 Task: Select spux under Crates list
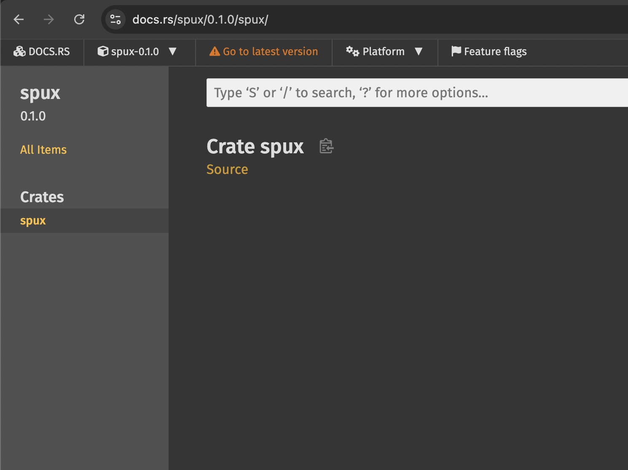click(84, 221)
